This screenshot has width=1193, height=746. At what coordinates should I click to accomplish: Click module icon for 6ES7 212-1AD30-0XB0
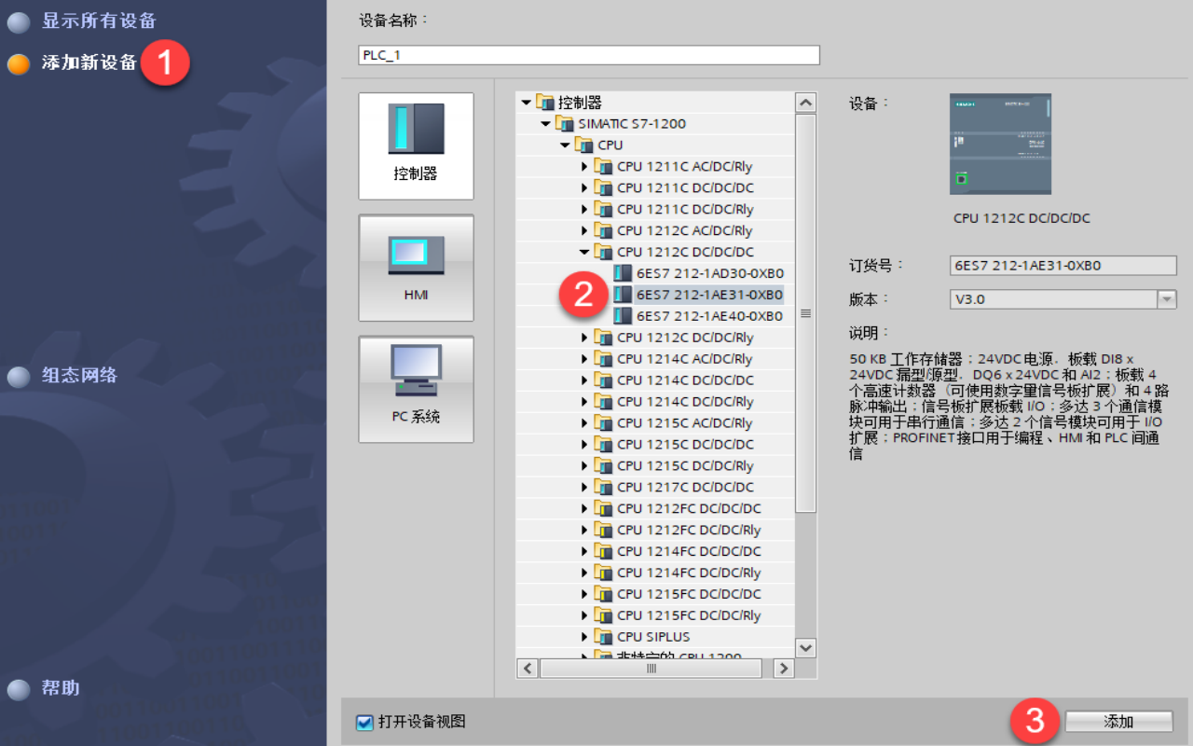coord(623,273)
